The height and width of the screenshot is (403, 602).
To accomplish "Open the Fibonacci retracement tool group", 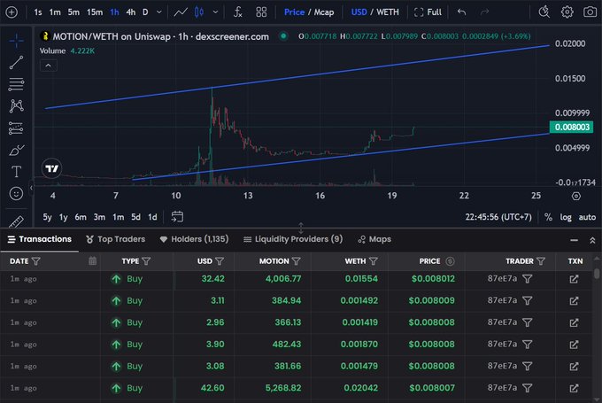I will [16, 84].
